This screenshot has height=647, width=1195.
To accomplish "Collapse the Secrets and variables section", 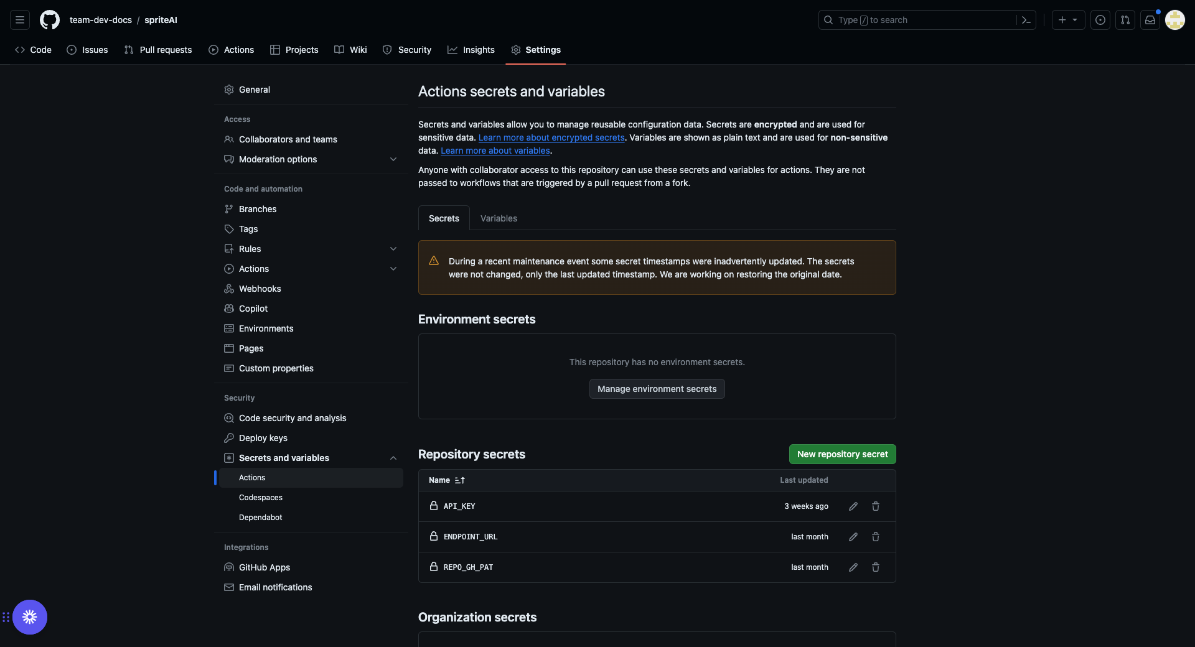I will point(393,458).
